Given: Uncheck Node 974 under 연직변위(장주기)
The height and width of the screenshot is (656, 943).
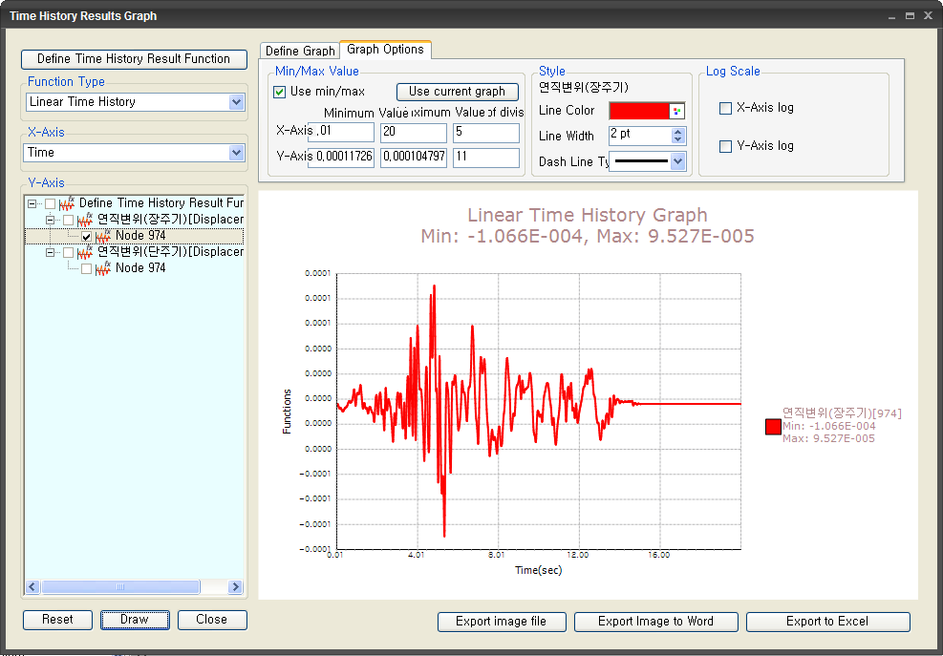Looking at the screenshot, I should [87, 235].
